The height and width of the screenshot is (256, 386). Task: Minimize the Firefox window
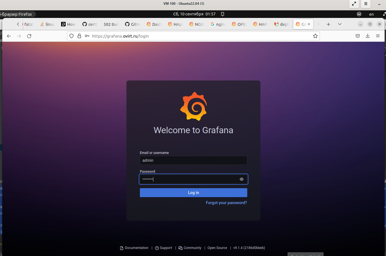(x=360, y=24)
